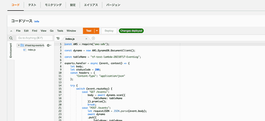The width and height of the screenshot is (265, 121).
Task: Close the index.js editor tab
Action: (86, 39)
